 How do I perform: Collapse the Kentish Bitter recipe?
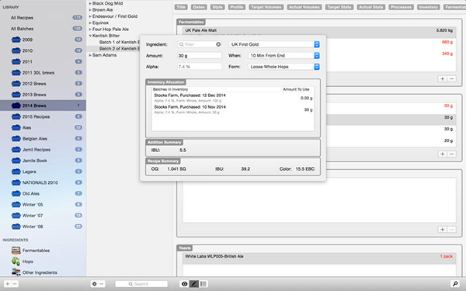coord(90,36)
